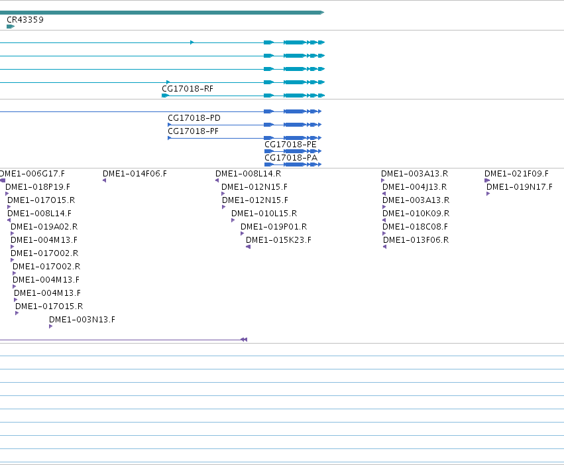The image size is (564, 465).
Task: Click the CG17018-PF protein label
Action: (193, 131)
